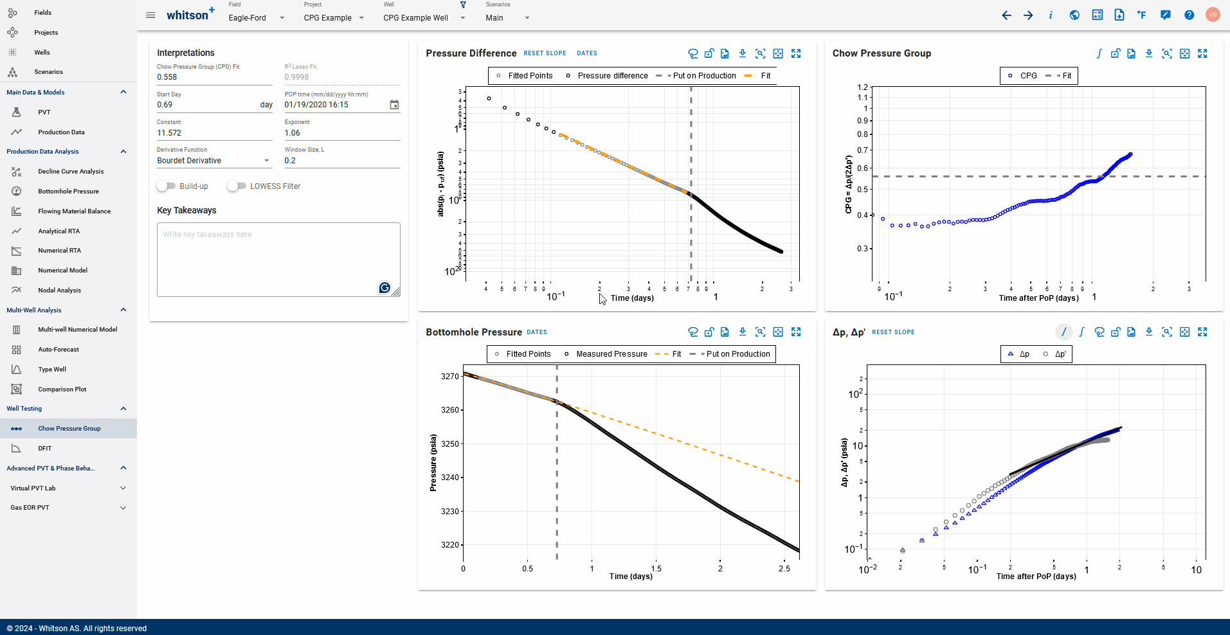Click the °F units icon
The height and width of the screenshot is (635, 1230).
1142,15
